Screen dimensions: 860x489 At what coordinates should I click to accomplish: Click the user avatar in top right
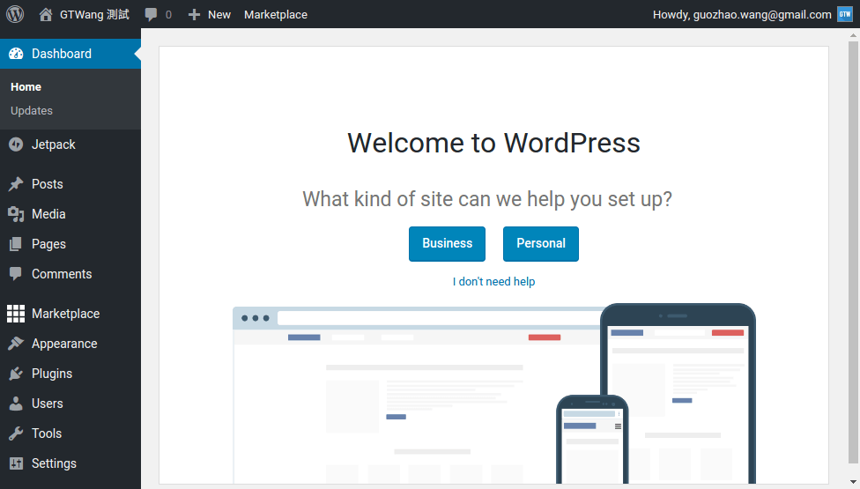coord(844,14)
